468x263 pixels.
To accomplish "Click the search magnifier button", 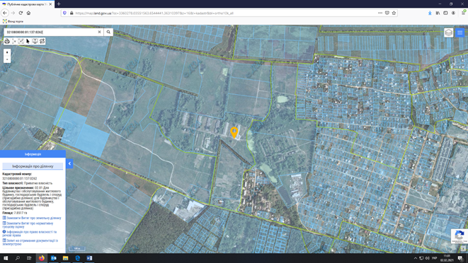I will (108, 32).
